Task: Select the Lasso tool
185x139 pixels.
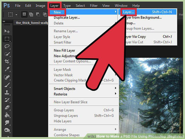Action: point(7,46)
